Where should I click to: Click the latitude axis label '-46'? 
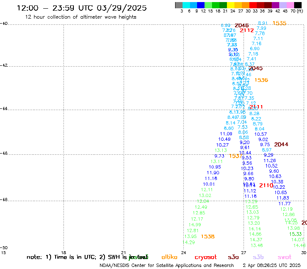coord(3,153)
